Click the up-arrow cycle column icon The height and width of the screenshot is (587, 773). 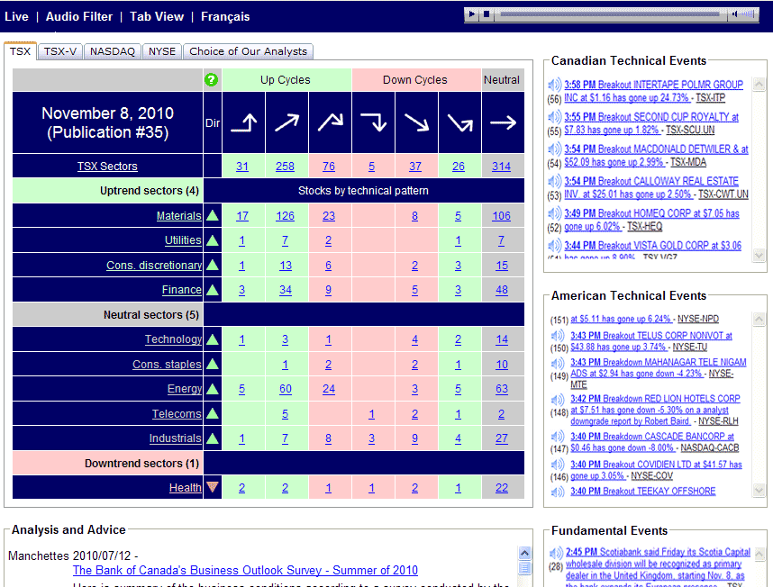pos(243,122)
